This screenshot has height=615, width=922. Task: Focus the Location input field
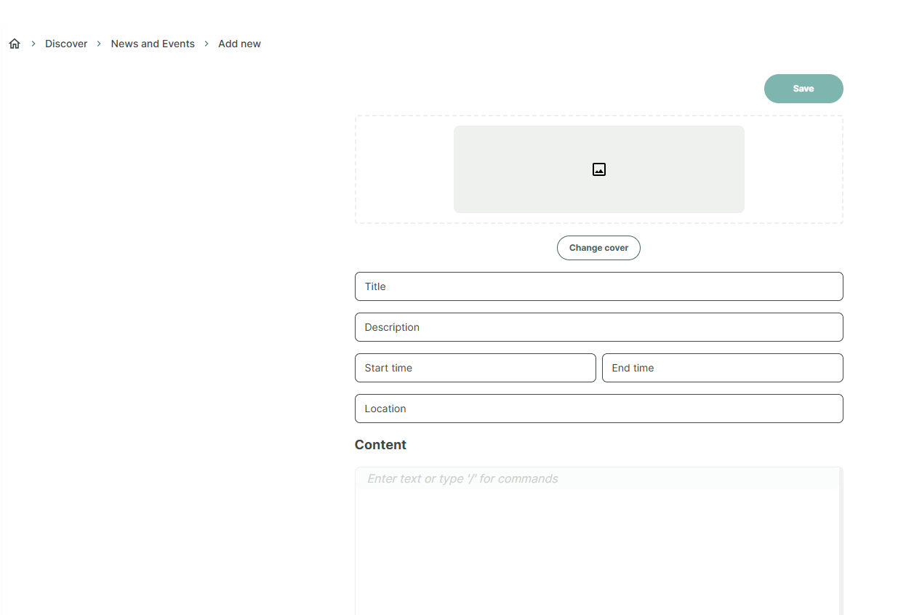click(x=599, y=409)
